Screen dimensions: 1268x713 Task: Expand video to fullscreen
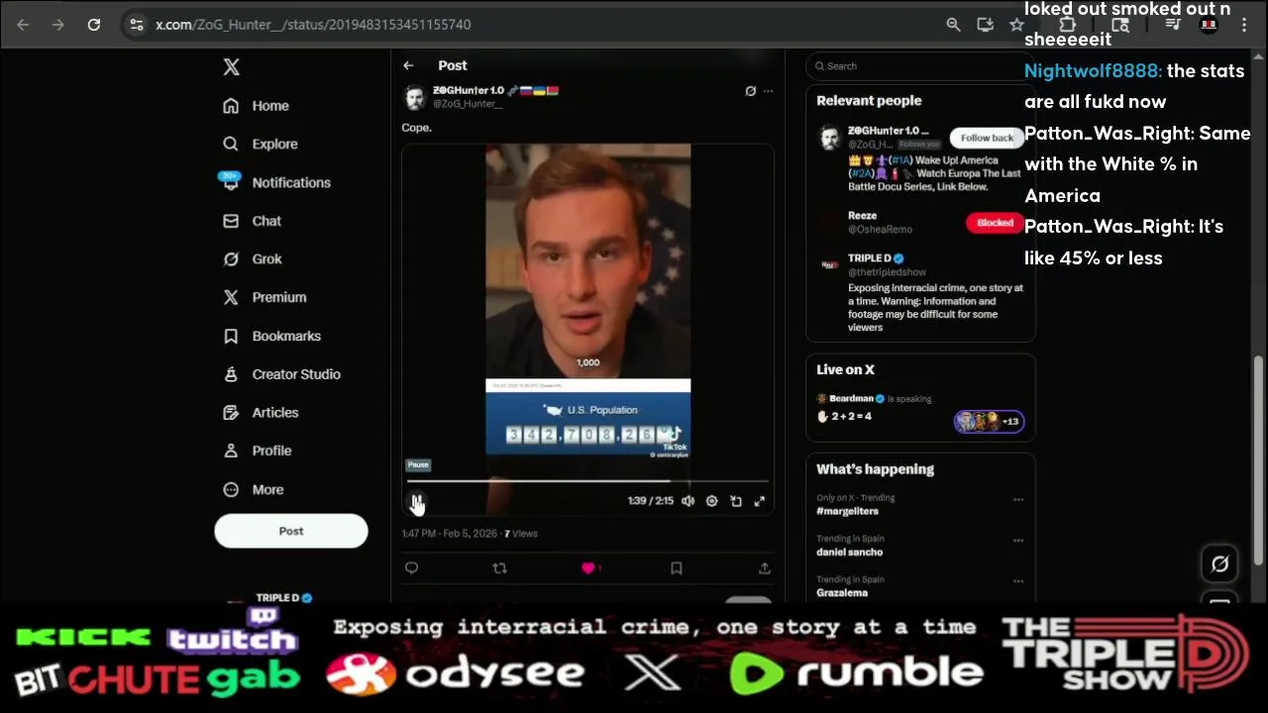pyautogui.click(x=760, y=501)
